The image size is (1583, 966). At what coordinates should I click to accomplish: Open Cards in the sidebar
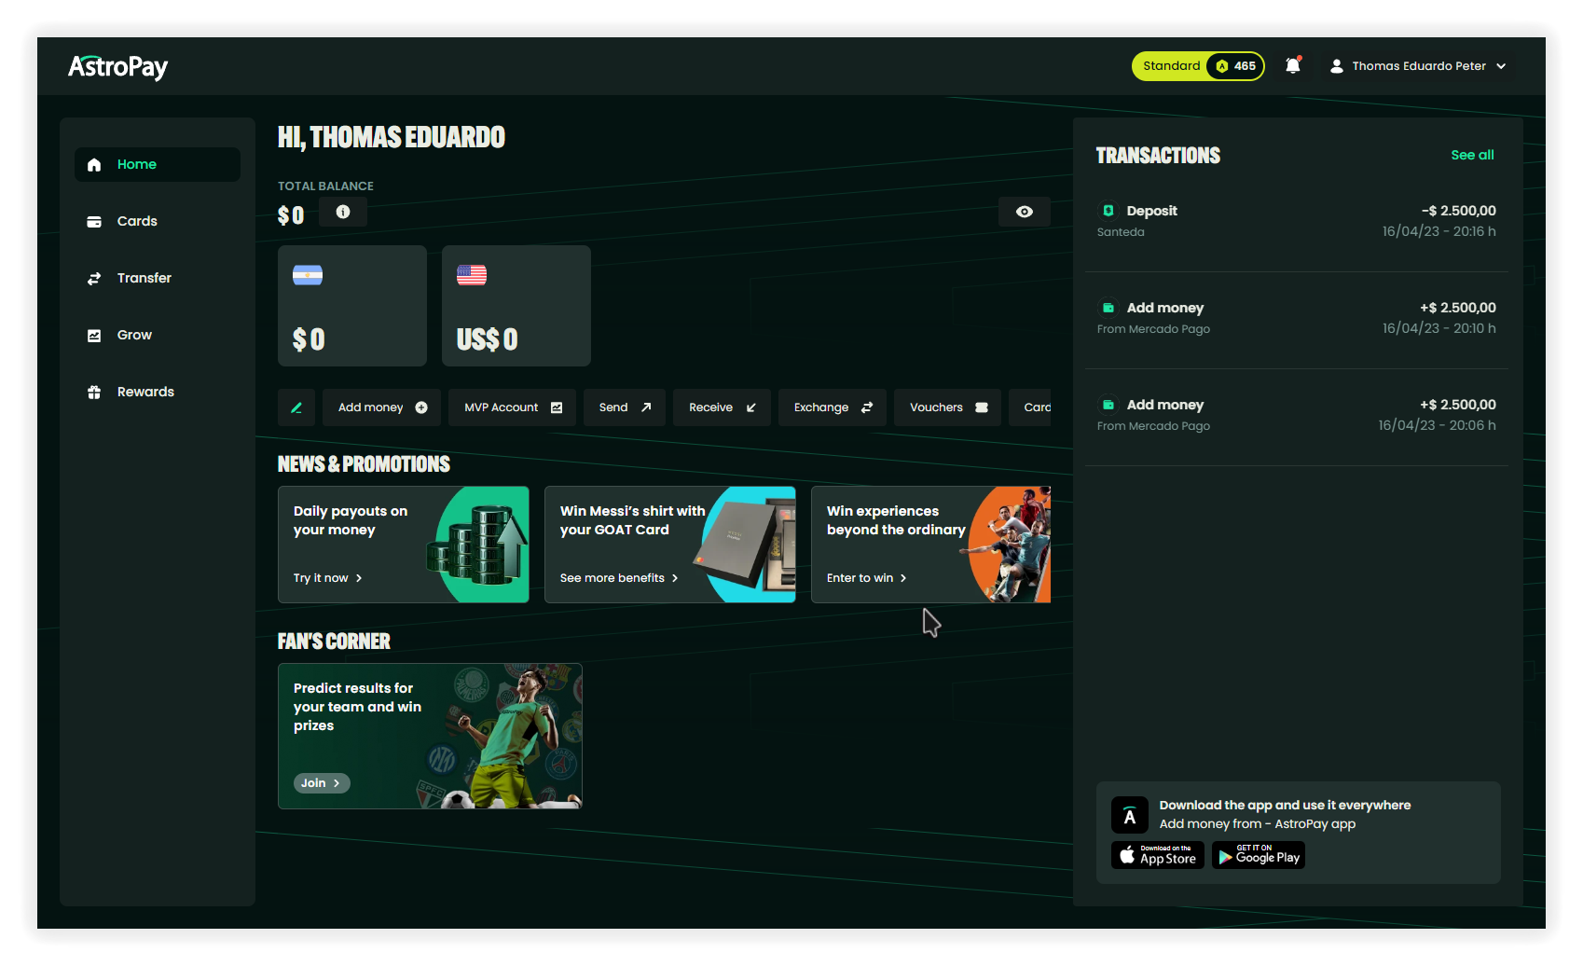point(158,221)
